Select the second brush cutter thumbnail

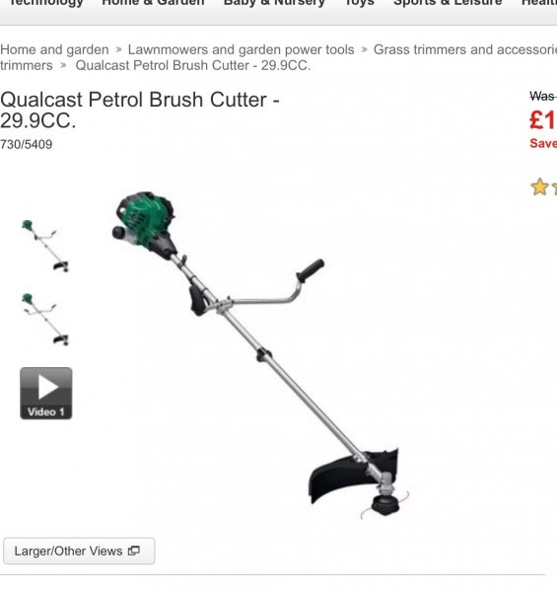coord(45,319)
